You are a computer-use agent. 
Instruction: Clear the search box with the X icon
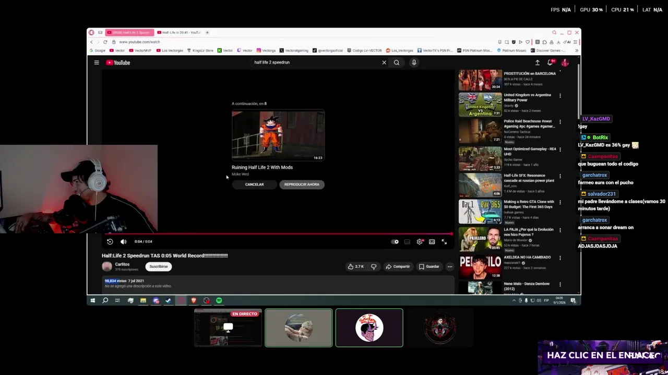[384, 63]
